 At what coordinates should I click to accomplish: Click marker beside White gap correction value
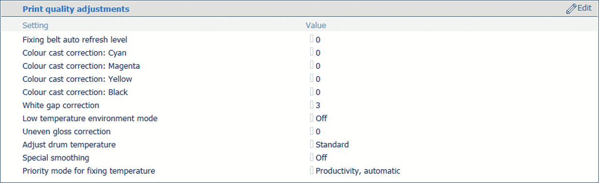311,105
